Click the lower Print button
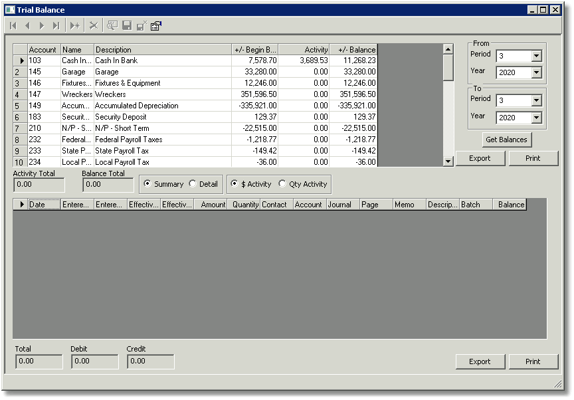This screenshot has width=574, height=400. click(x=533, y=361)
